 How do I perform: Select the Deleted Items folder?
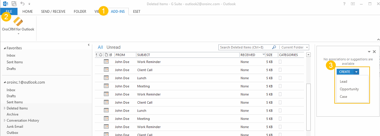[17, 108]
